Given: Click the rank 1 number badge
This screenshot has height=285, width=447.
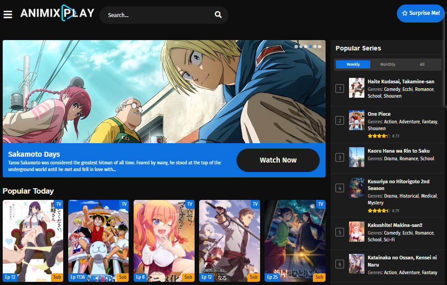Looking at the screenshot, I should 340,89.
